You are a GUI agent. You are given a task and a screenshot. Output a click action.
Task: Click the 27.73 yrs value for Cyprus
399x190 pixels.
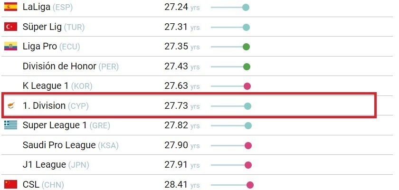182,105
